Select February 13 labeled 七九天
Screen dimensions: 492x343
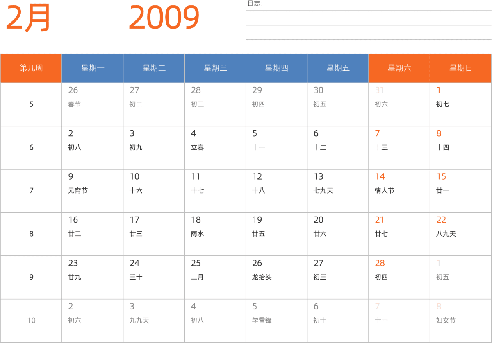click(x=338, y=191)
